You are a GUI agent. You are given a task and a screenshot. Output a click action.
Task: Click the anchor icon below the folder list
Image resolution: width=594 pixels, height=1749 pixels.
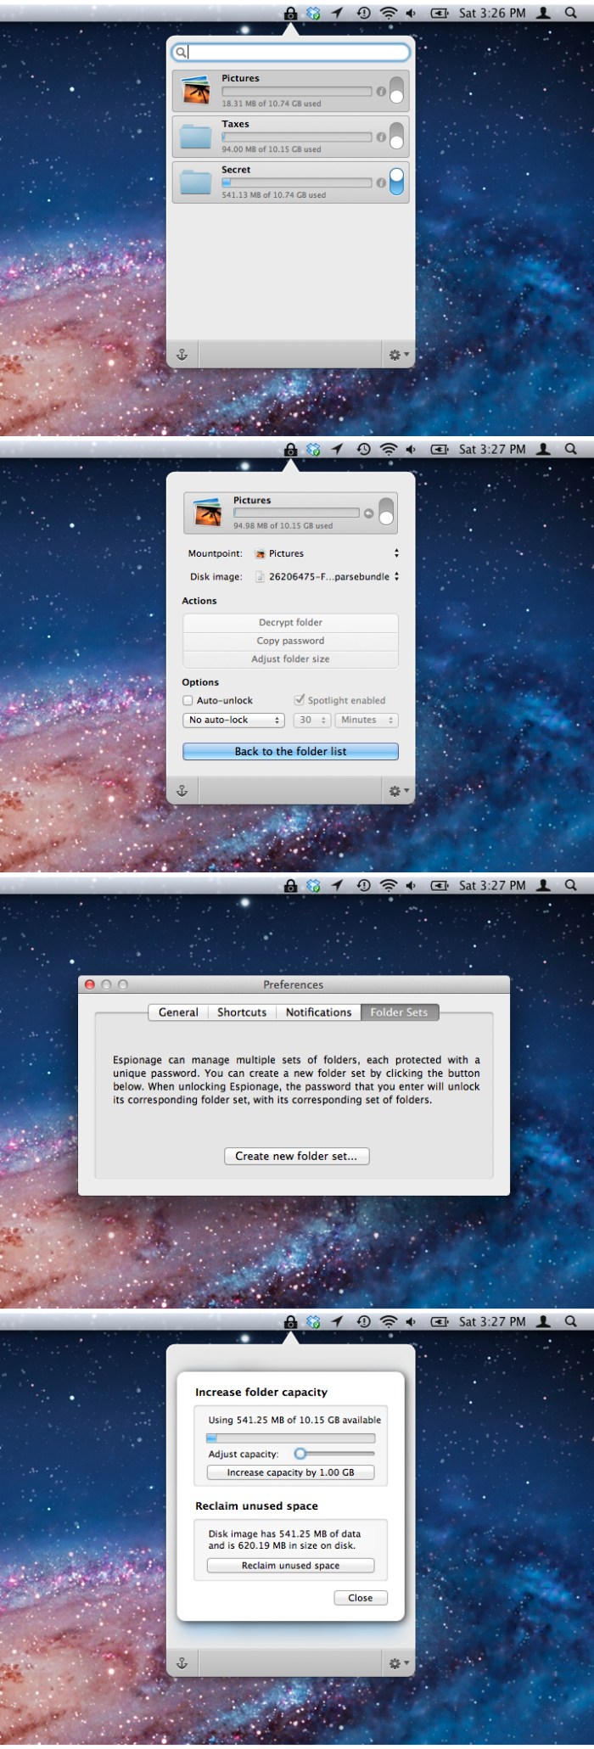(182, 355)
